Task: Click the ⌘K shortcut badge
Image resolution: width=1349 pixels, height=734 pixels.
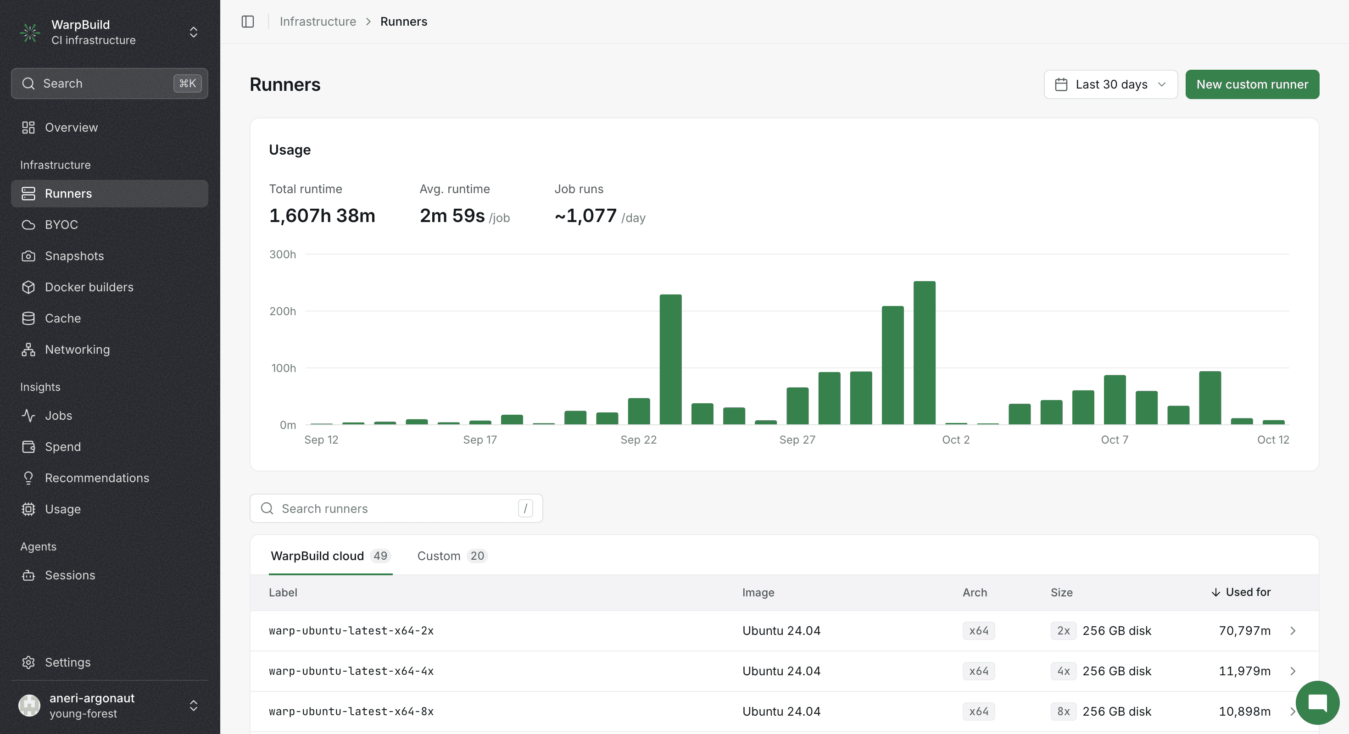Action: (x=188, y=83)
